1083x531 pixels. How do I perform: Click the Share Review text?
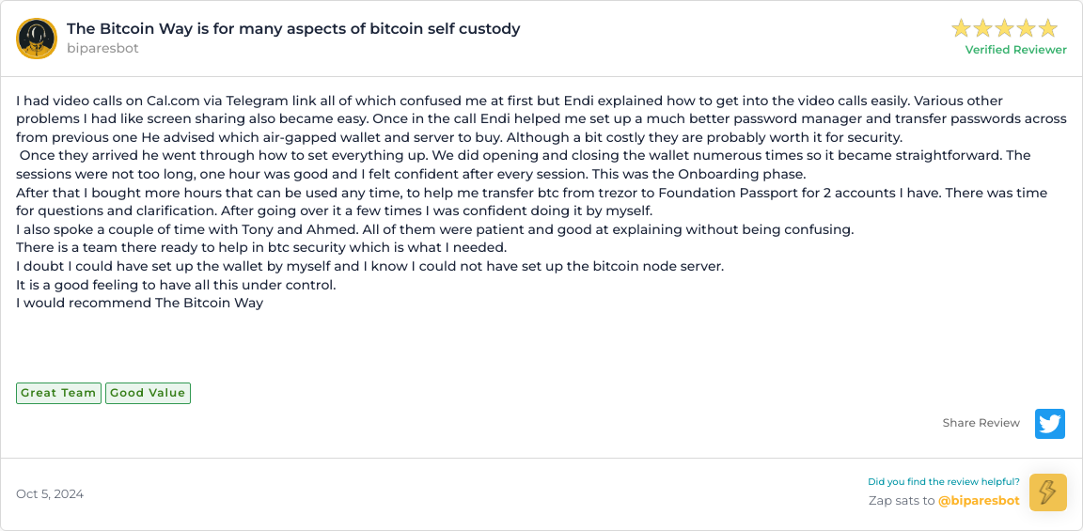981,423
